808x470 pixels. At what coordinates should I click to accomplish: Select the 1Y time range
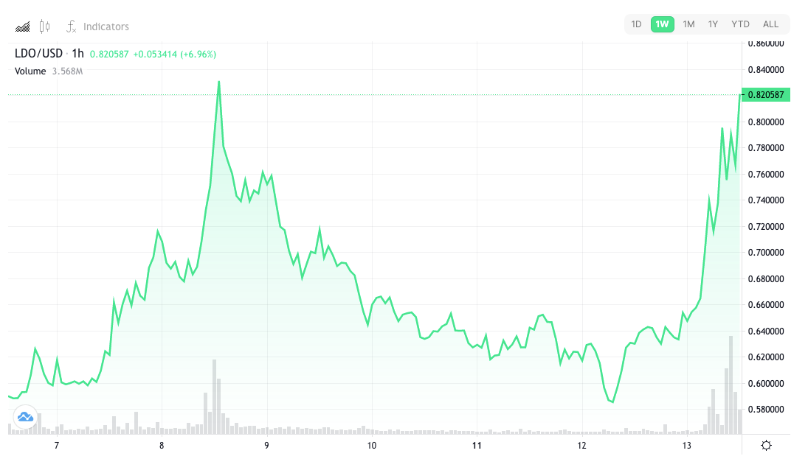point(713,24)
